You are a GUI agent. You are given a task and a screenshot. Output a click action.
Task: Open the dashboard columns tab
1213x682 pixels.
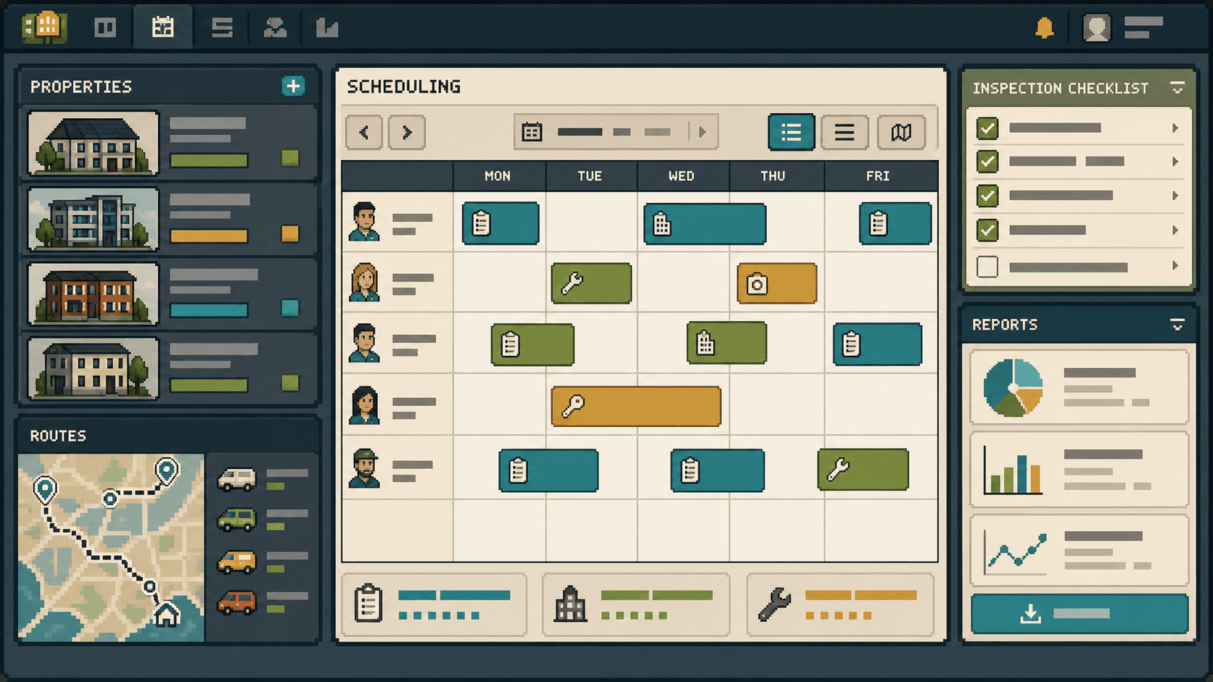pos(105,28)
